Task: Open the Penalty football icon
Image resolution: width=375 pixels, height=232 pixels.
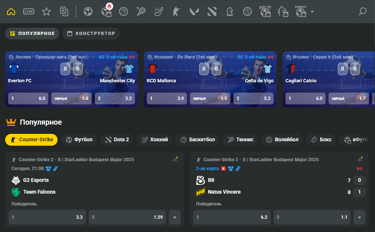Action: point(301,11)
